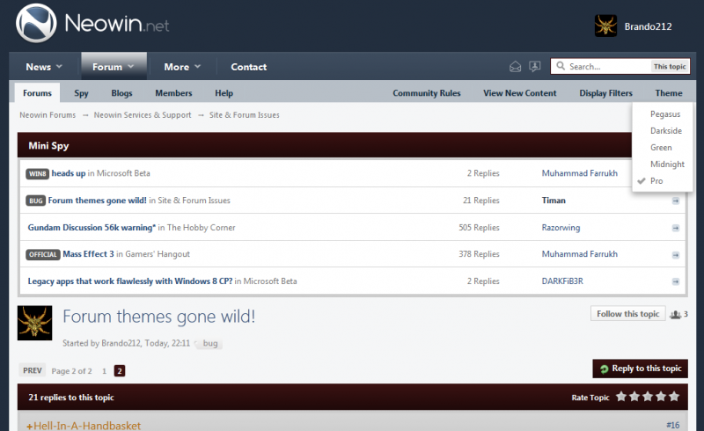Screen dimensions: 704x431
Task: Select the checked Pro theme
Action: pos(656,181)
